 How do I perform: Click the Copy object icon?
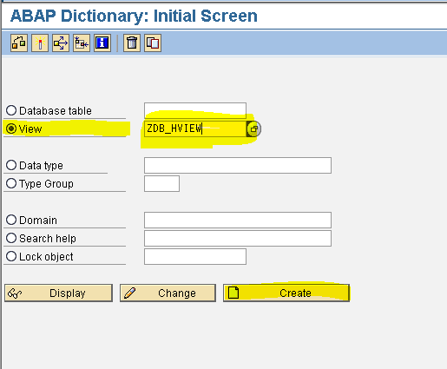coord(153,43)
